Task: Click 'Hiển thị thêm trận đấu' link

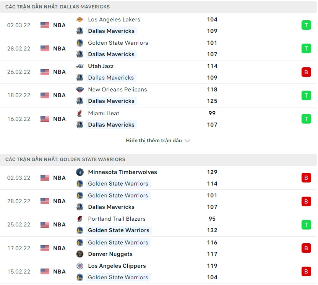Action: coord(154,141)
